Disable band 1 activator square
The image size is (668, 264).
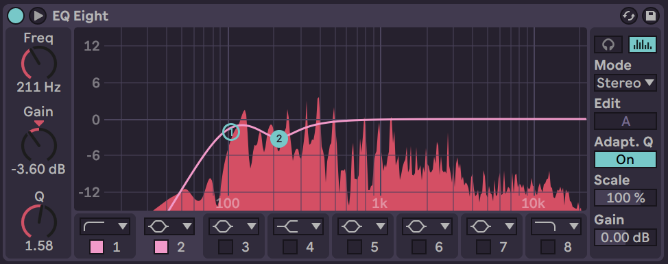pos(97,247)
